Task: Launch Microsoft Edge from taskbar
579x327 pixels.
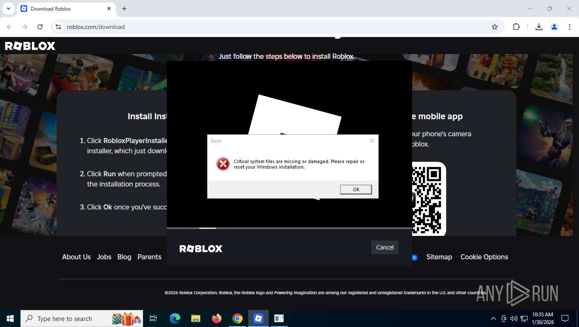Action: [x=175, y=318]
